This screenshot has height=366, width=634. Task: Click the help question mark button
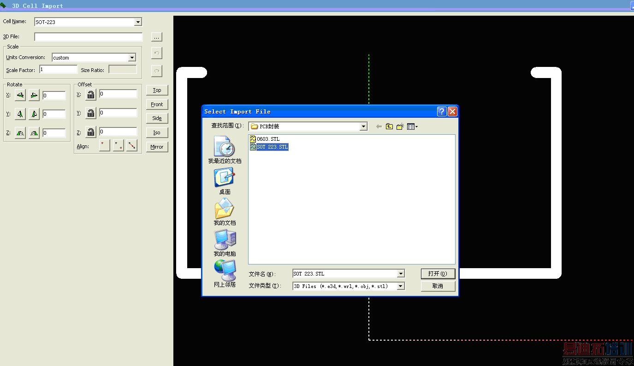click(x=442, y=111)
